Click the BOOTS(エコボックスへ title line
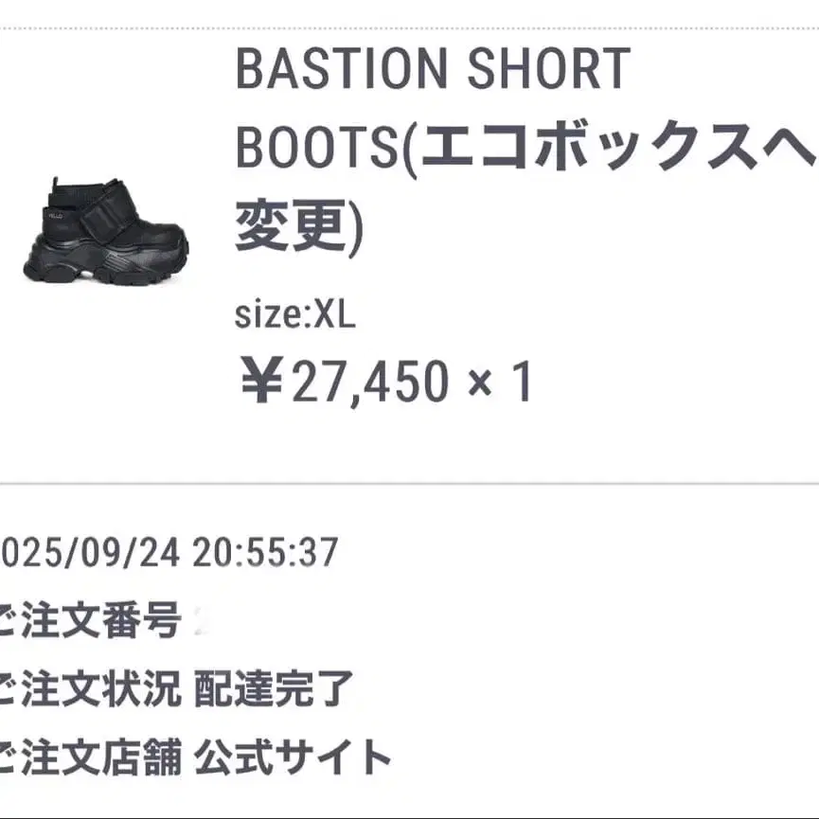 (526, 146)
